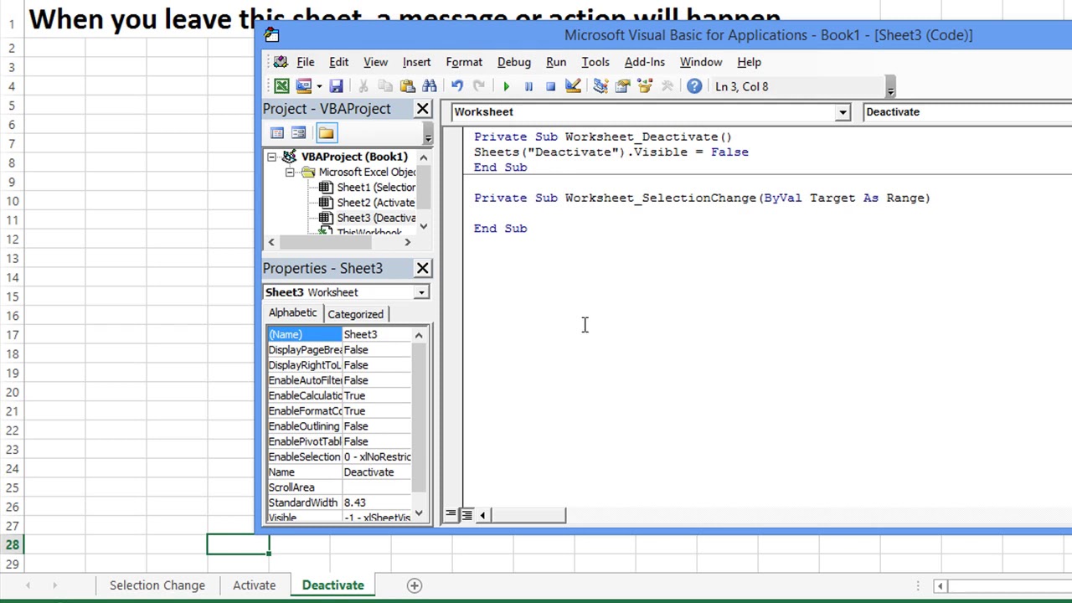Switch to the Alphabetic properties tab

coord(293,313)
